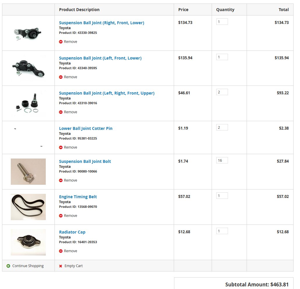
Task: Click red remove icon for product 43330-39825
Action: tap(61, 42)
